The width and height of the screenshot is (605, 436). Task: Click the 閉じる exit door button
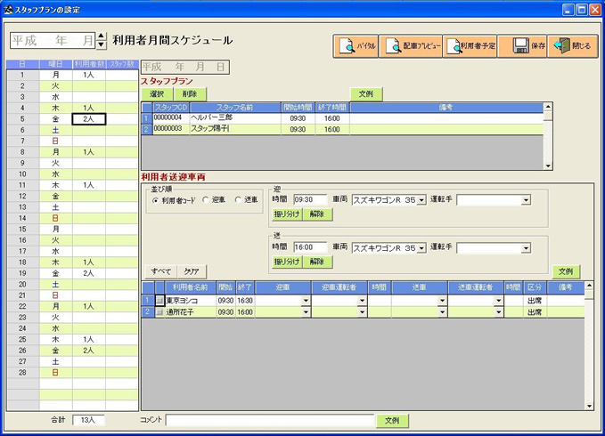(x=572, y=46)
